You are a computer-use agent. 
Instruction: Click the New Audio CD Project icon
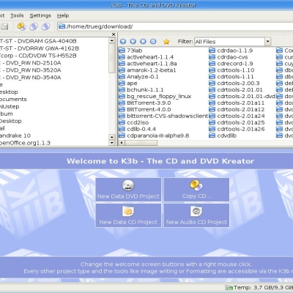(196, 212)
